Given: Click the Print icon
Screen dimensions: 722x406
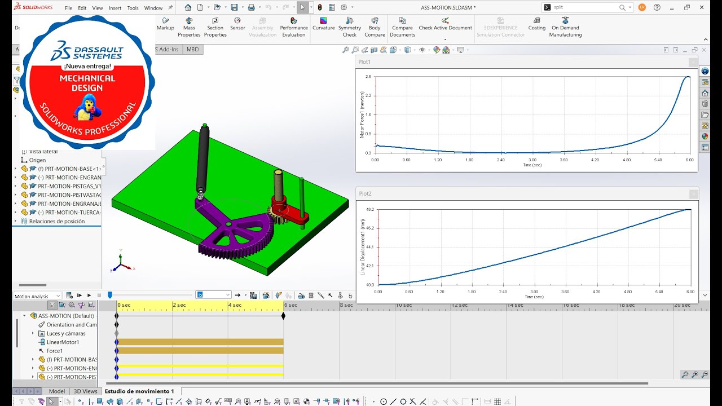Looking at the screenshot, I should coord(252,7).
